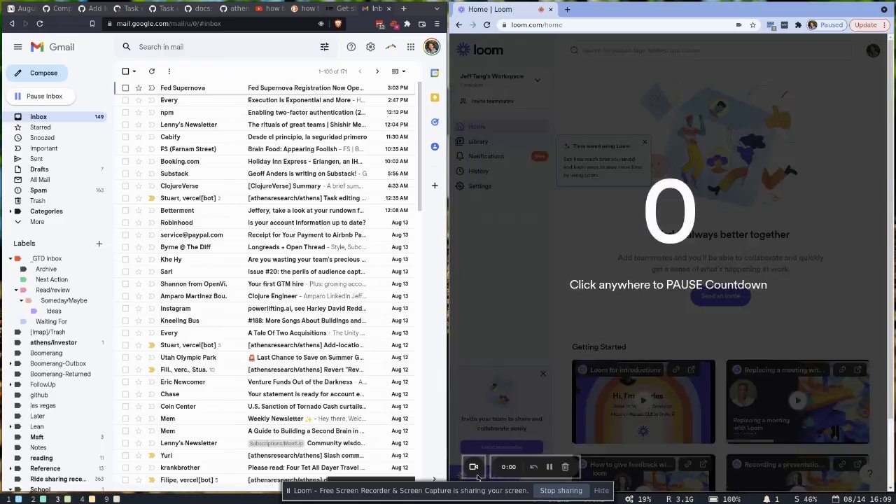896x504 pixels.
Task: Create a new label with plus icon
Action: tap(99, 244)
